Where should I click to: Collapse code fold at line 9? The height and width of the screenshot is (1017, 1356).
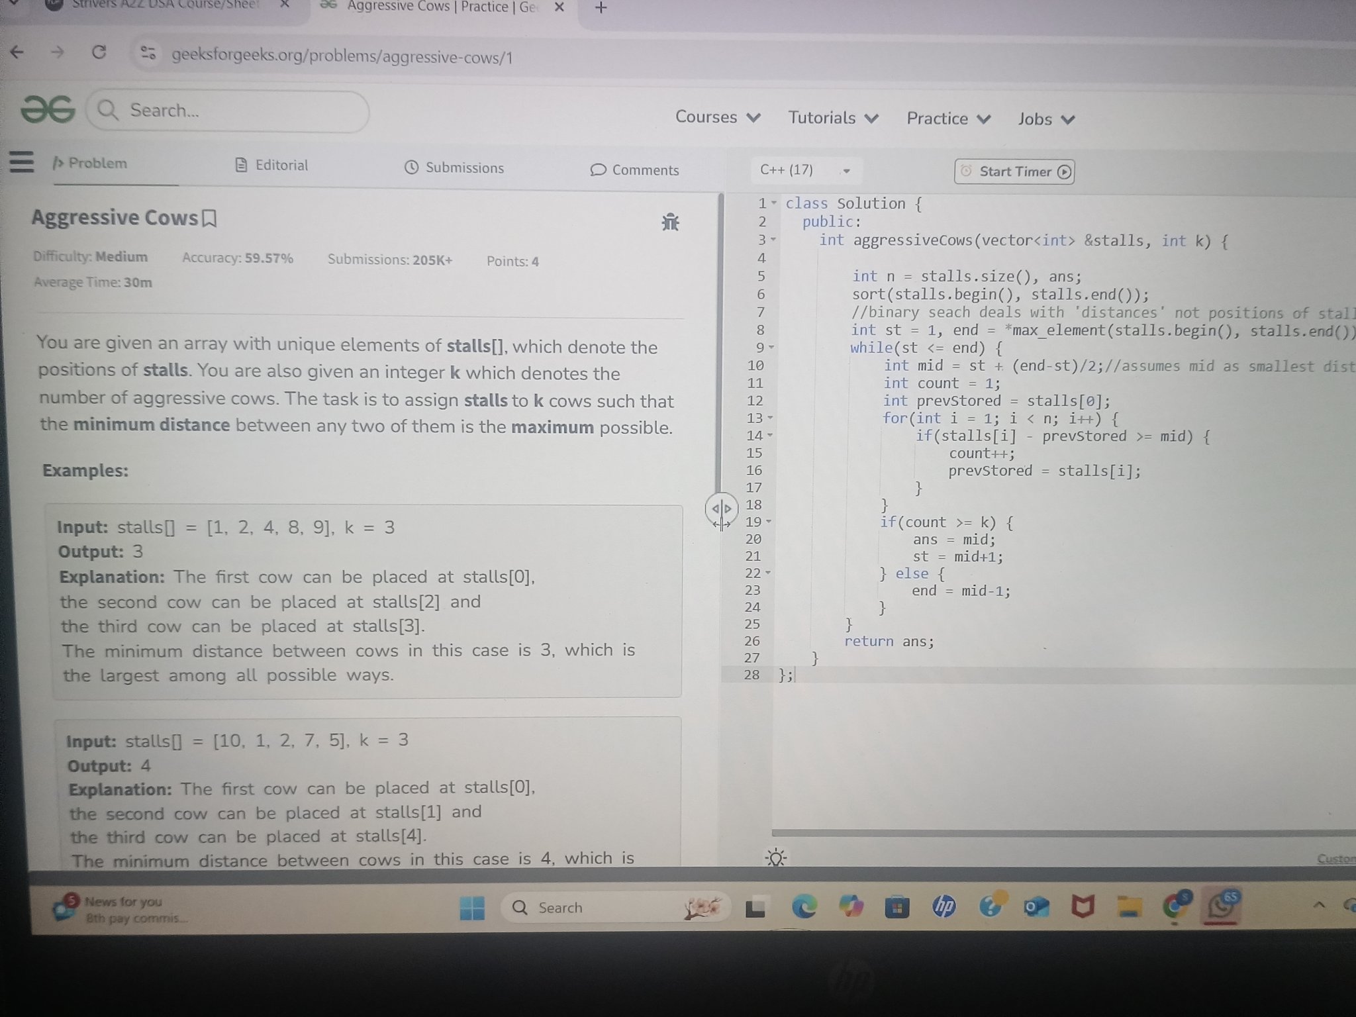[771, 348]
